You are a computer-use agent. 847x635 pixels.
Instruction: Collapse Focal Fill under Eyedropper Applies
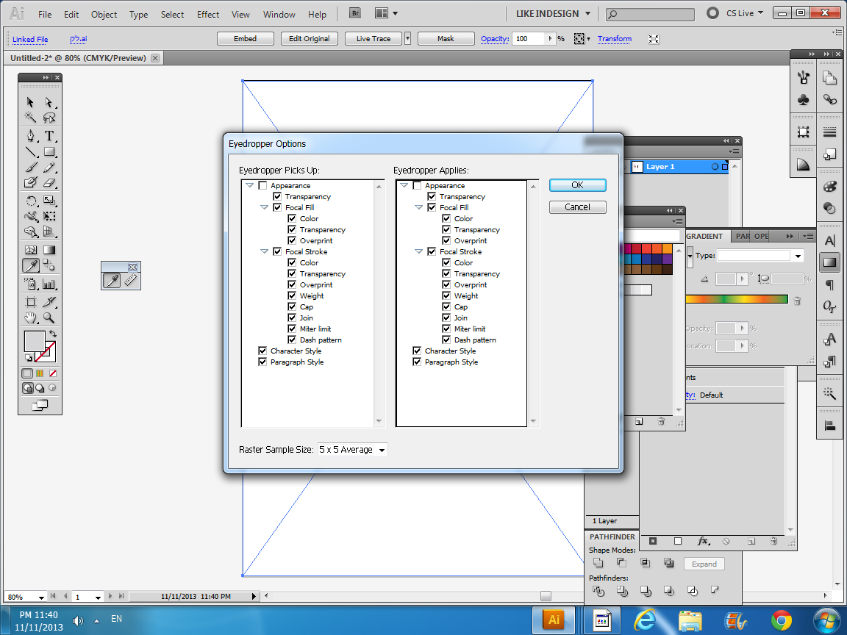(x=419, y=207)
